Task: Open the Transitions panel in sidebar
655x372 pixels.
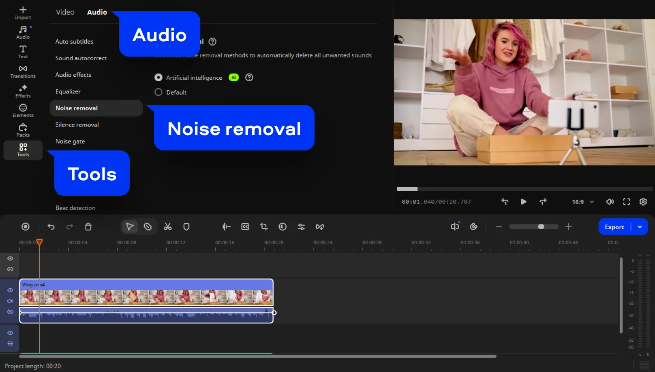Action: 23,72
